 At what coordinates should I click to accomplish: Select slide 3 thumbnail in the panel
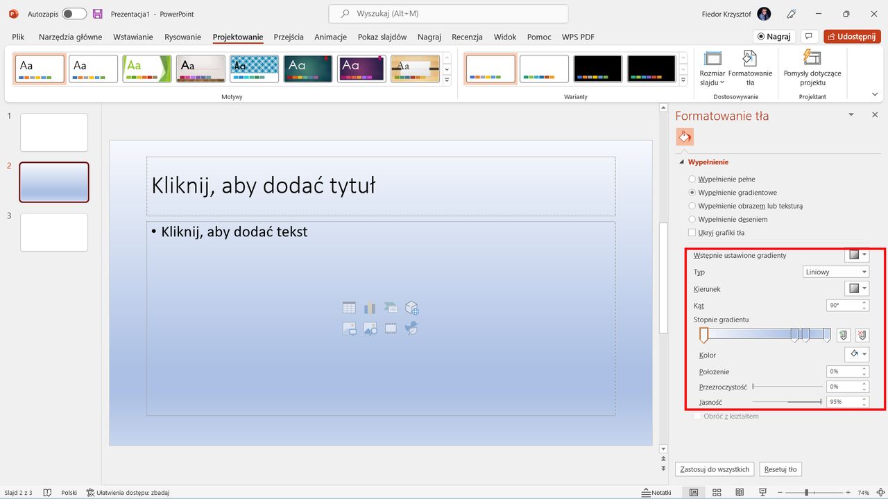pos(53,232)
